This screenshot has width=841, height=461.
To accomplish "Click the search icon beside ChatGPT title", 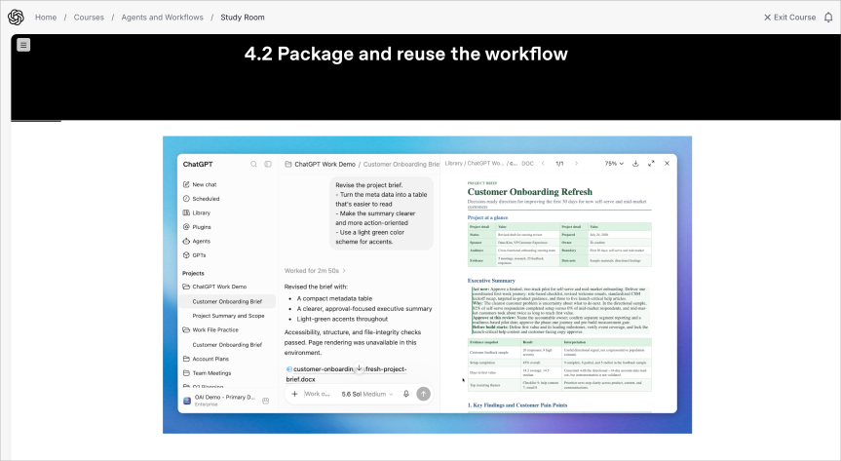I will 253,164.
